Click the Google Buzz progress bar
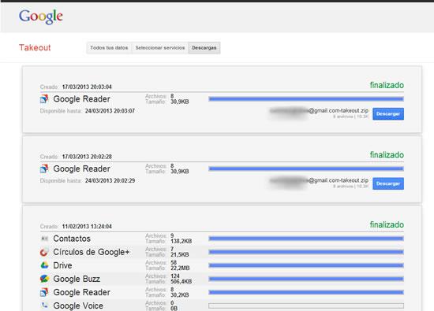 [306, 279]
